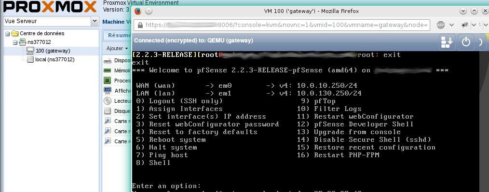489x192 pixels.
Task: Click '1) Assign Interfaces' console line
Action: pyautogui.click(x=179, y=109)
